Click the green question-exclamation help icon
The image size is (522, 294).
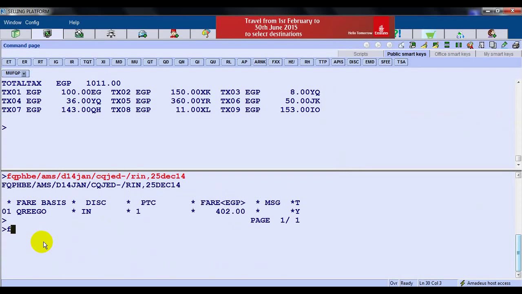398,34
